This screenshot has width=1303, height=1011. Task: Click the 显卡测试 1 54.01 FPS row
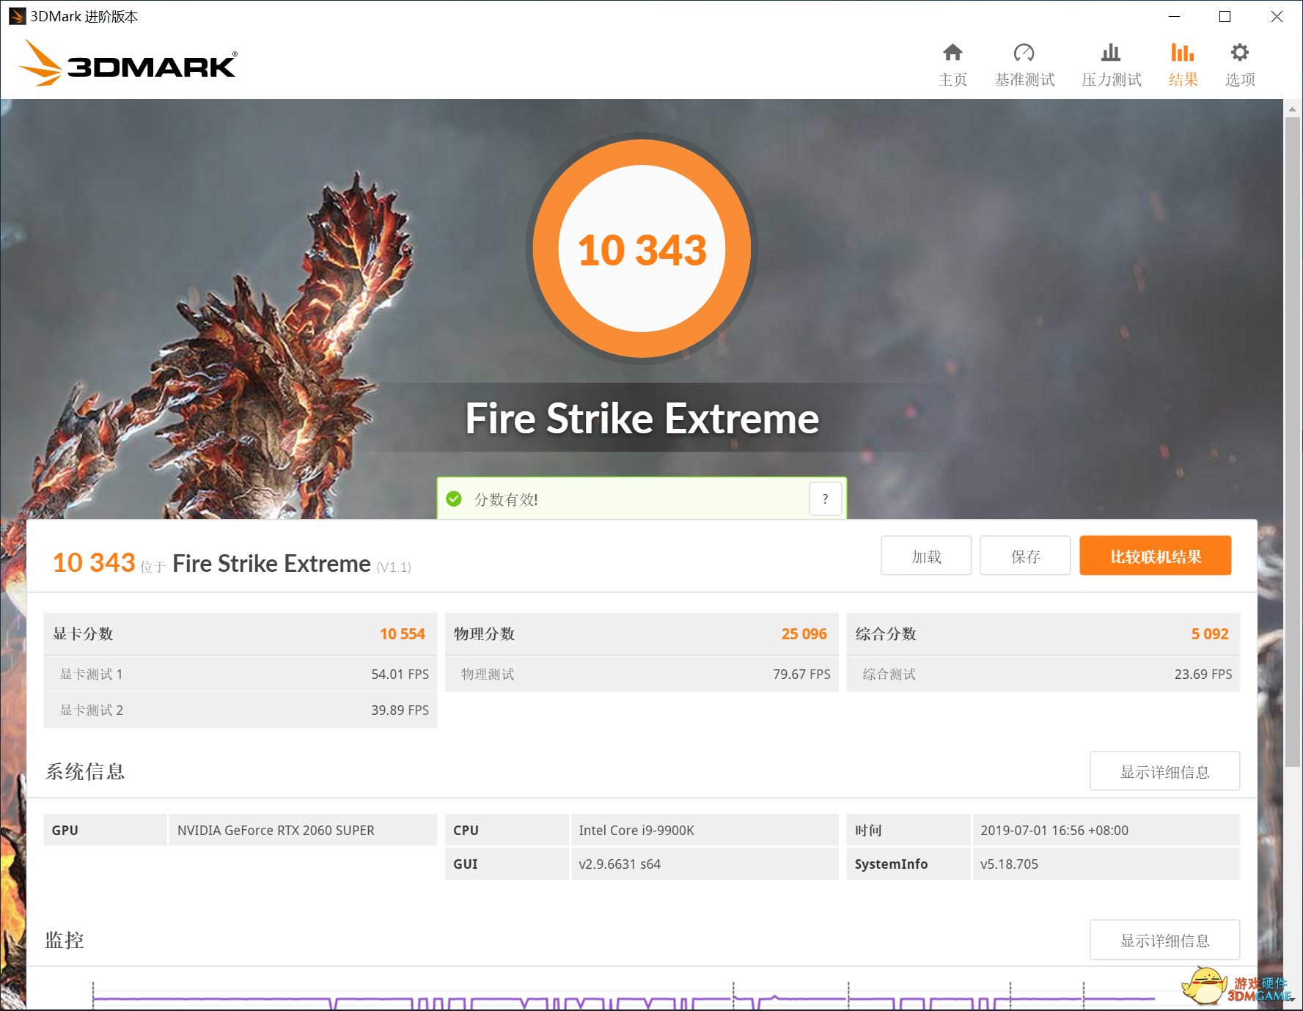point(241,674)
